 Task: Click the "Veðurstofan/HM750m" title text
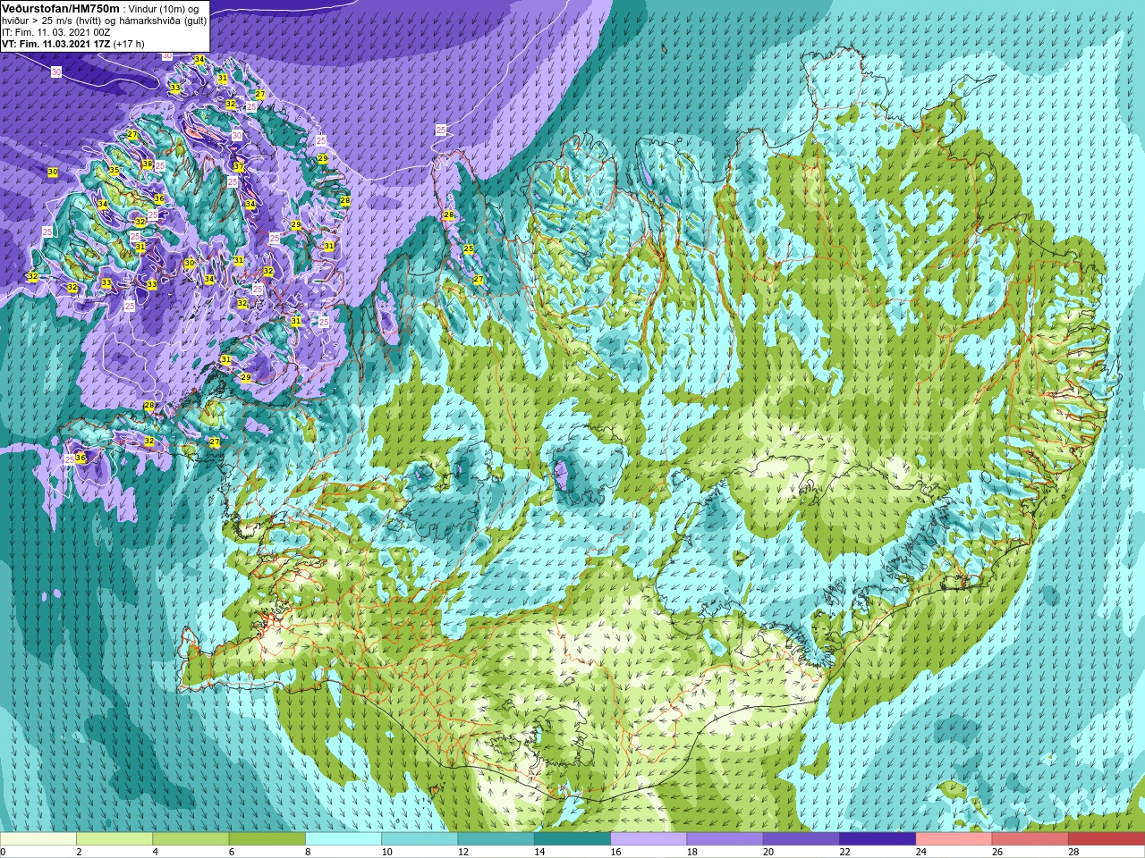[x=61, y=8]
